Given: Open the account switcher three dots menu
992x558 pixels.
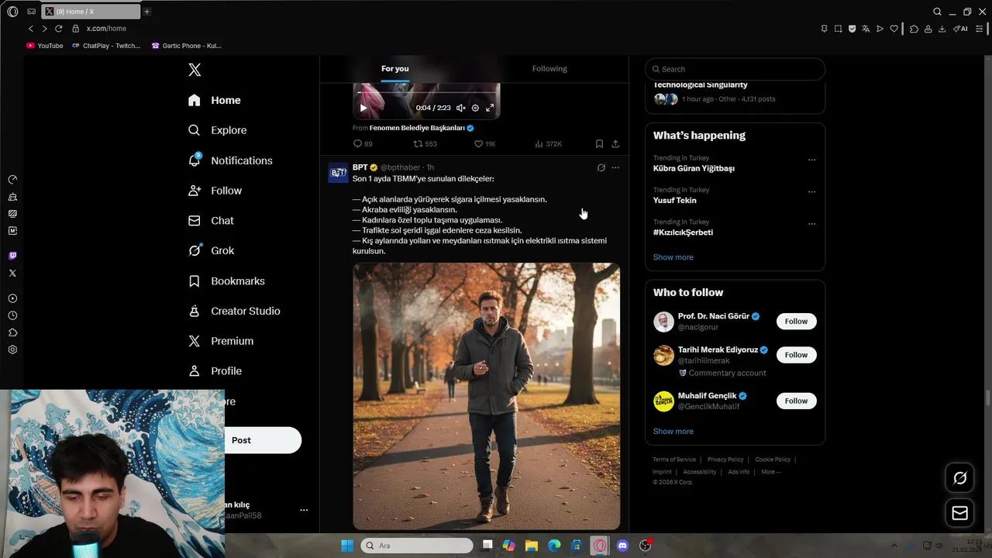Looking at the screenshot, I should pyautogui.click(x=304, y=510).
